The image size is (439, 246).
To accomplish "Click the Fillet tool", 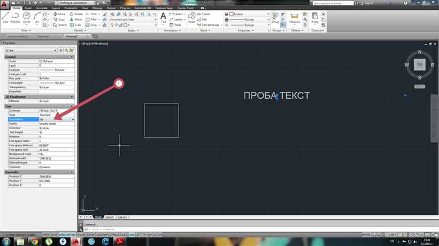I will [x=91, y=19].
